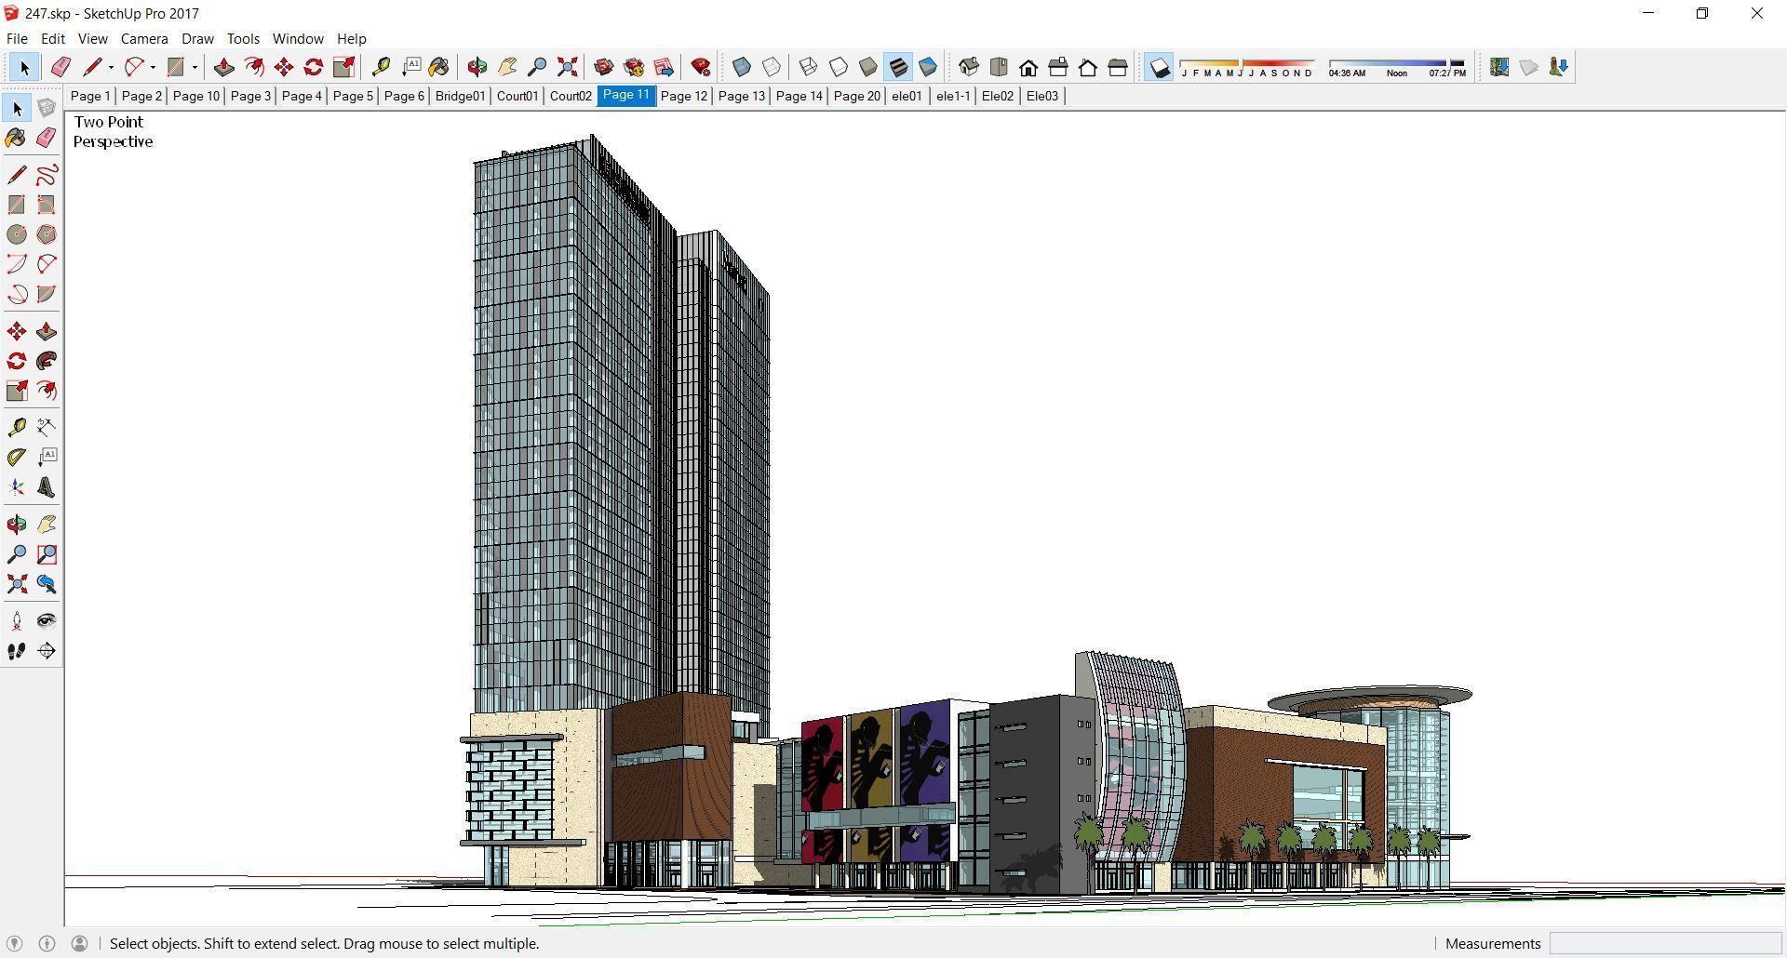The image size is (1787, 958).
Task: Select the Make Component tool in left toolbar
Action: pyautogui.click(x=47, y=109)
